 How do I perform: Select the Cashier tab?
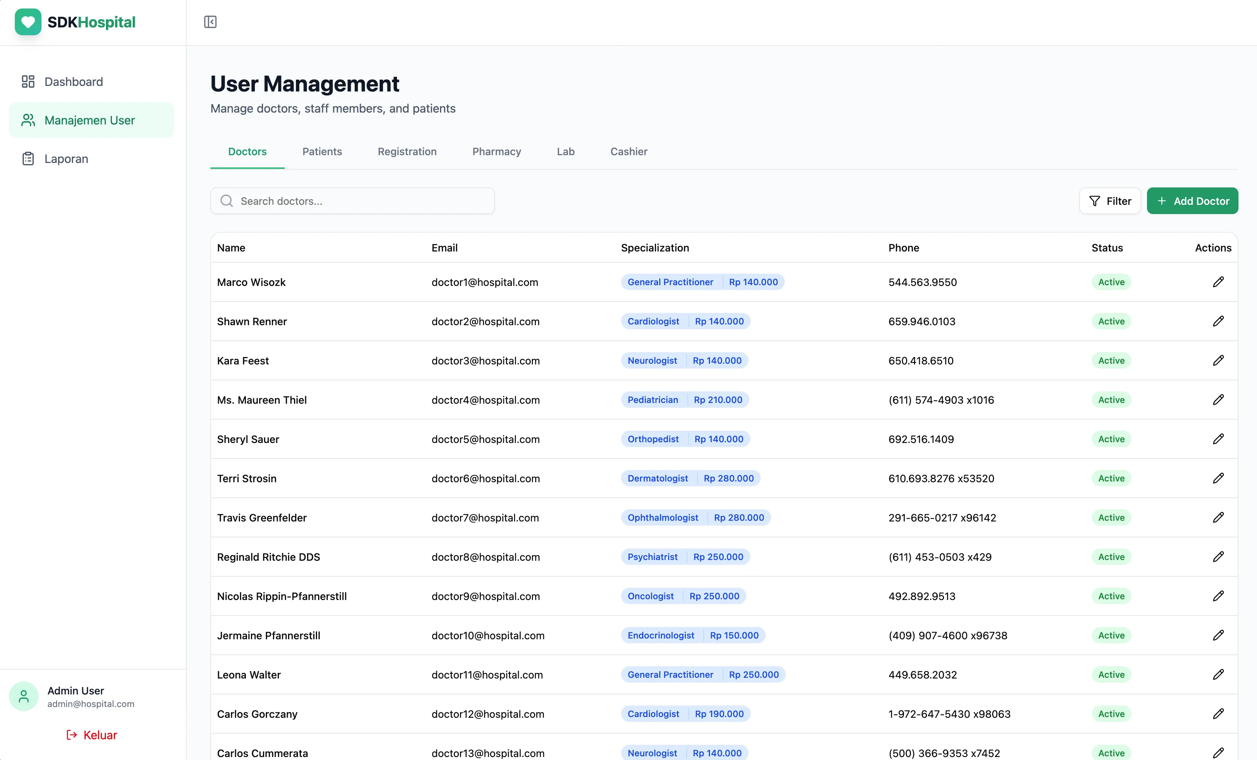coord(628,151)
